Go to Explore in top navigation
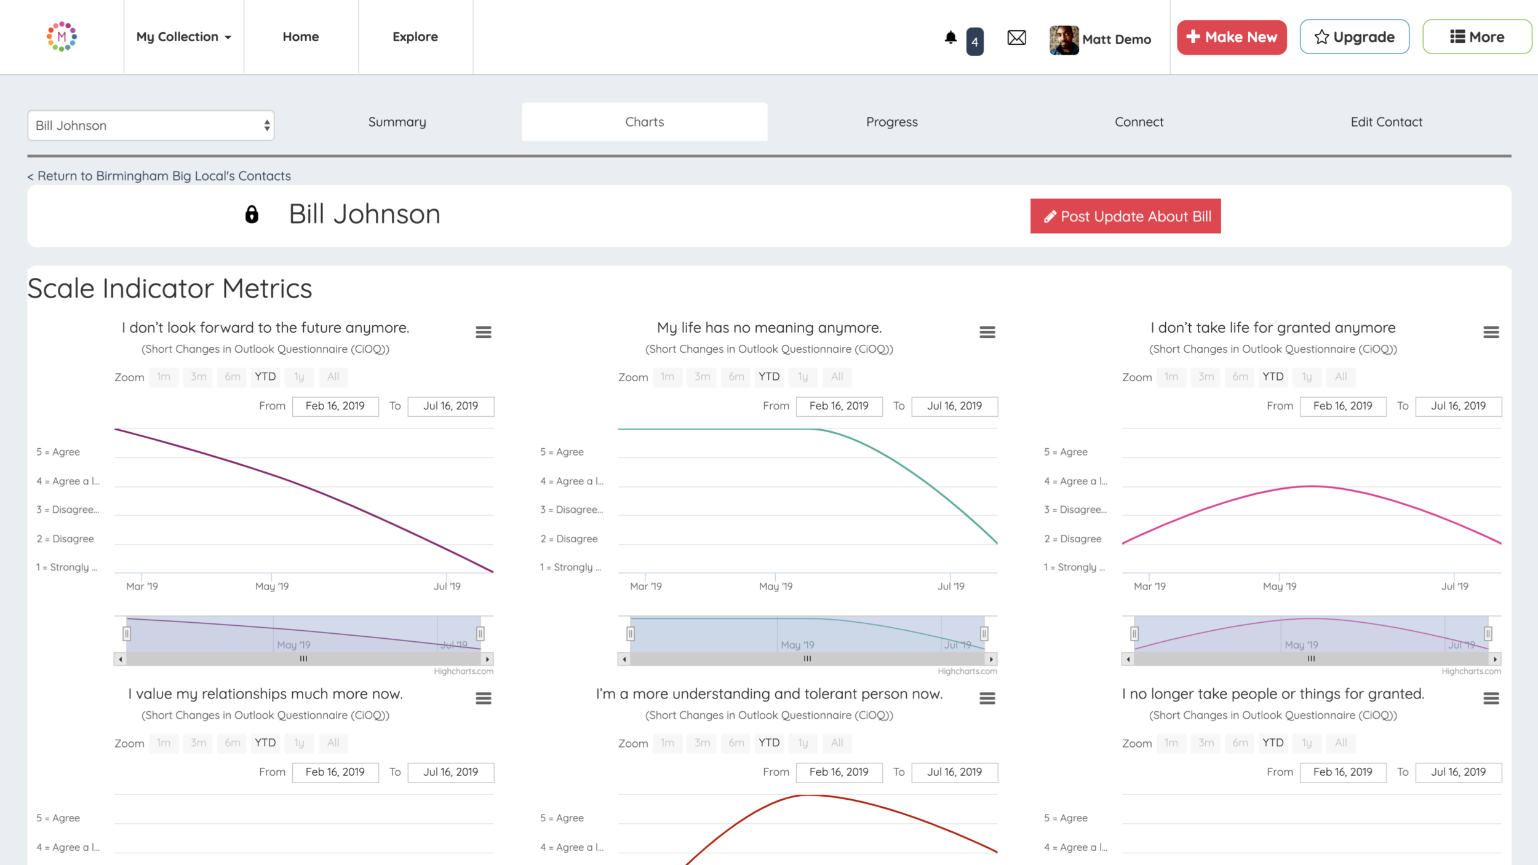 [x=415, y=37]
